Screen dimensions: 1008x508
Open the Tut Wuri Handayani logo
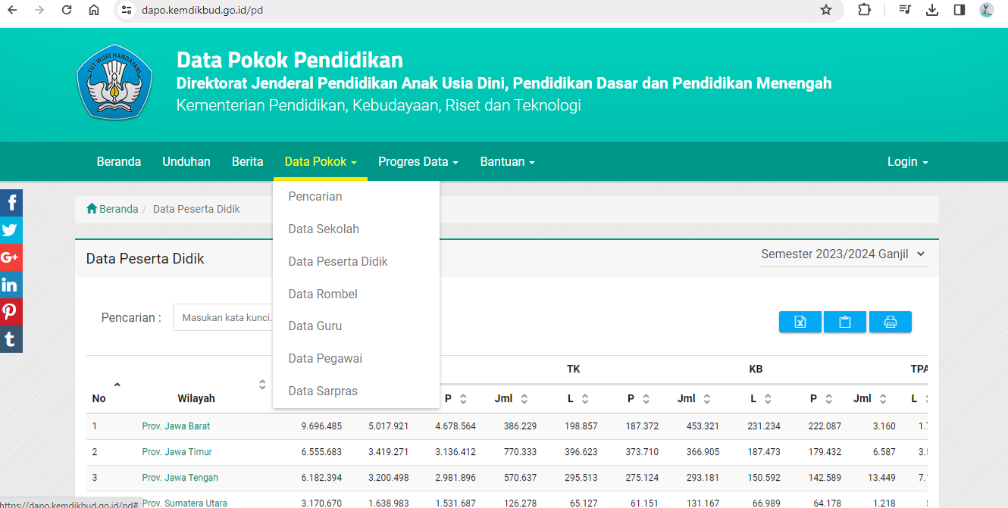point(114,83)
